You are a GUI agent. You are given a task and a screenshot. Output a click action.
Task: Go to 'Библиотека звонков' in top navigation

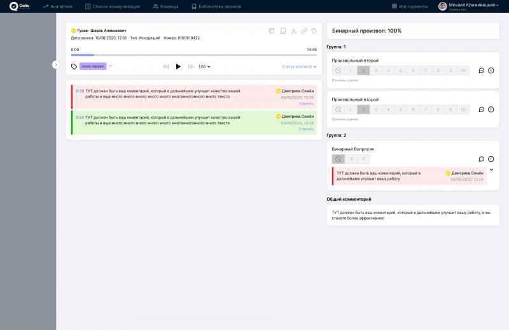(x=214, y=6)
